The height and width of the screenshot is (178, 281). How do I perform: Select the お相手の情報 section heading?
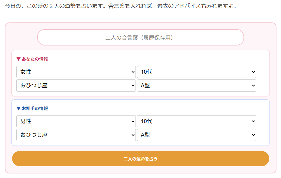pyautogui.click(x=35, y=109)
